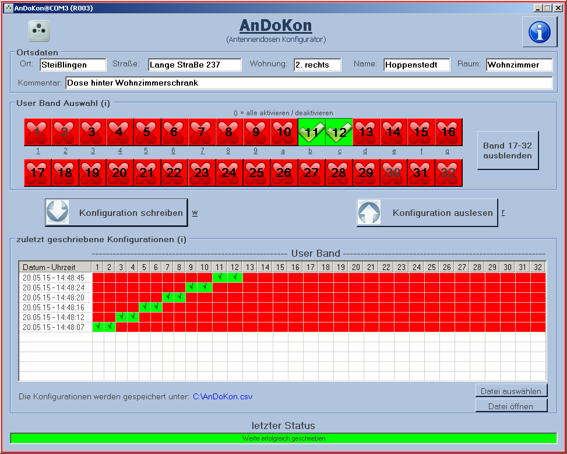Click the Kommentar text field
This screenshot has height=454, width=567.
click(x=308, y=83)
